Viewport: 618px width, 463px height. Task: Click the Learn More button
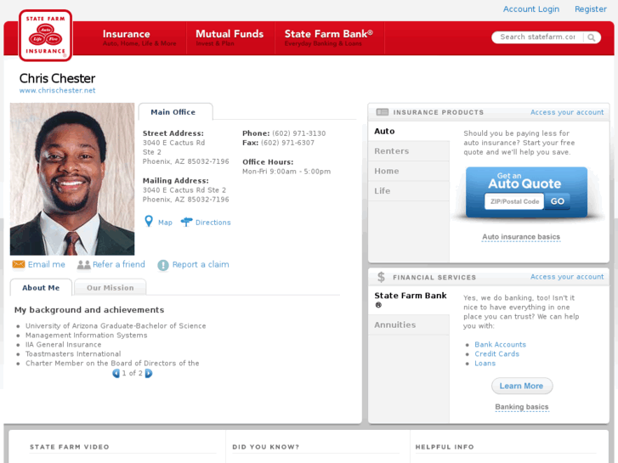point(522,387)
